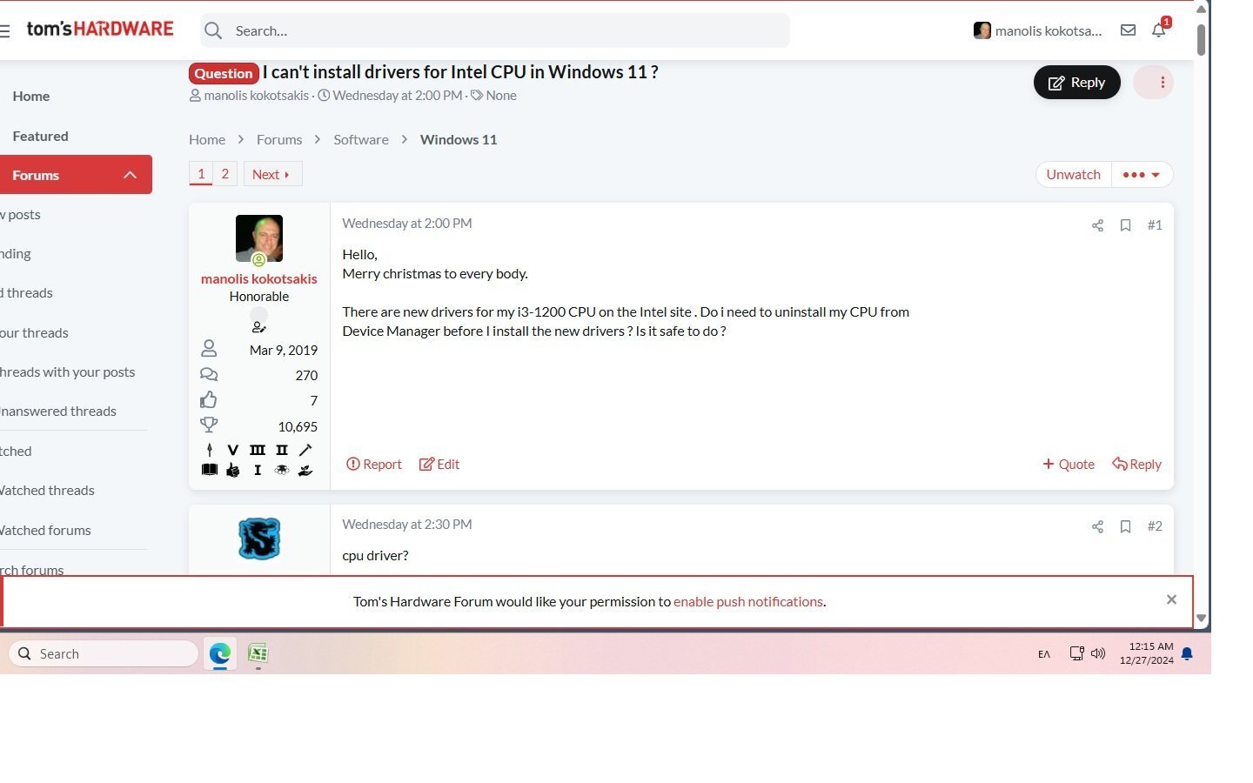The width and height of the screenshot is (1253, 783).
Task: Click the black Reply button near thread title
Action: 1077,83
